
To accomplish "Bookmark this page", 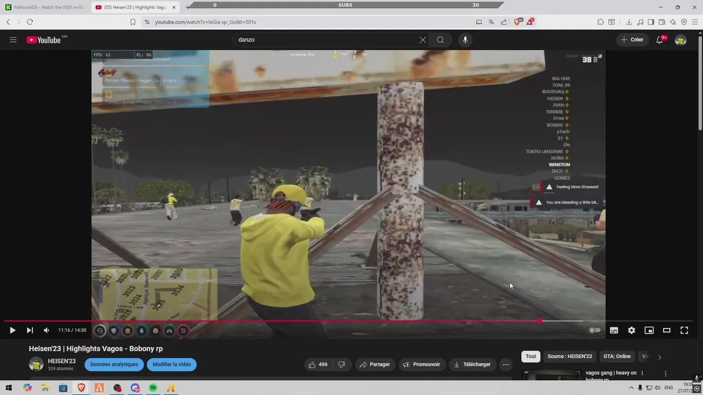I will 133,22.
